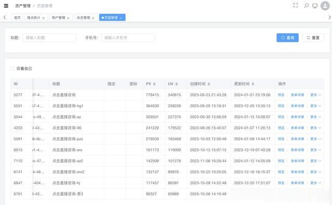Screen dimensions: 332x205
Task: Sort by PV column arrows
Action: tap(154, 84)
